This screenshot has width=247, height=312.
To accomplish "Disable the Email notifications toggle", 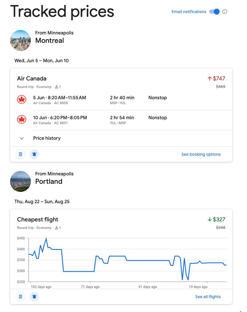I will tap(214, 12).
